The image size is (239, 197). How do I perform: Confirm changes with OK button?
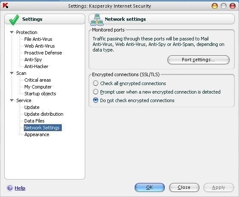[x=150, y=187]
